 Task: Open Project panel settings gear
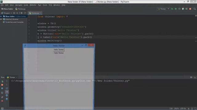pos(22,13)
